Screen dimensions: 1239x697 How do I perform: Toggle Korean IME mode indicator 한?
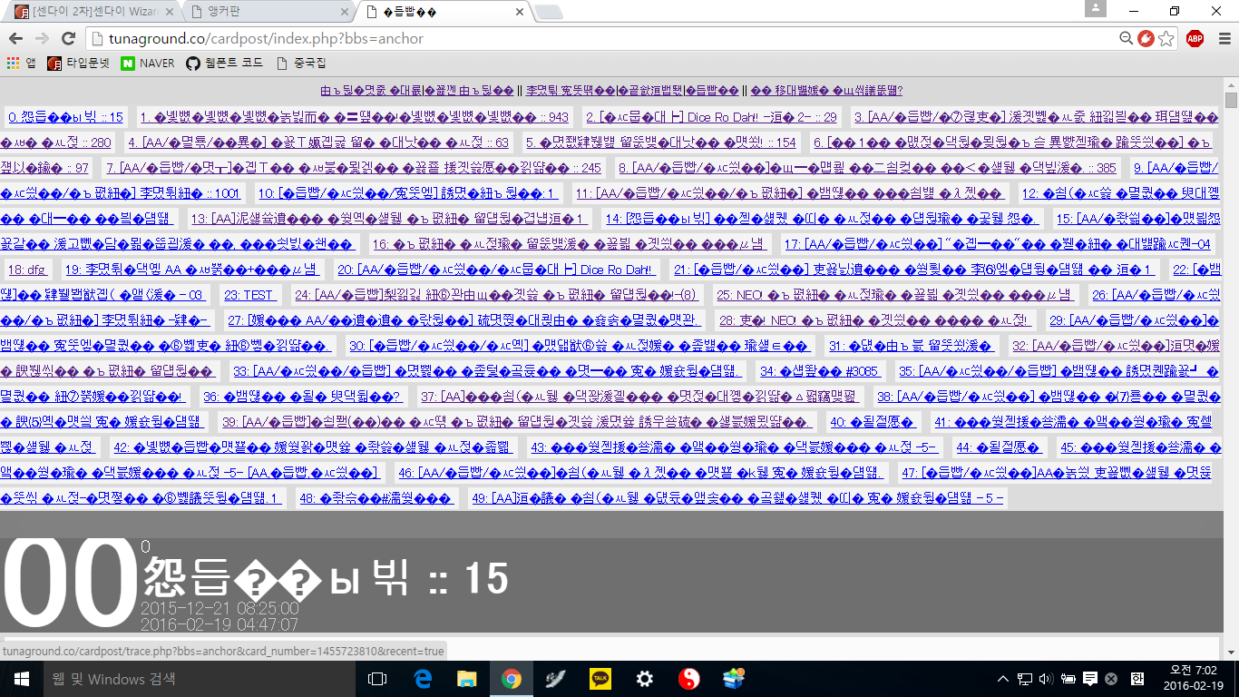1137,679
